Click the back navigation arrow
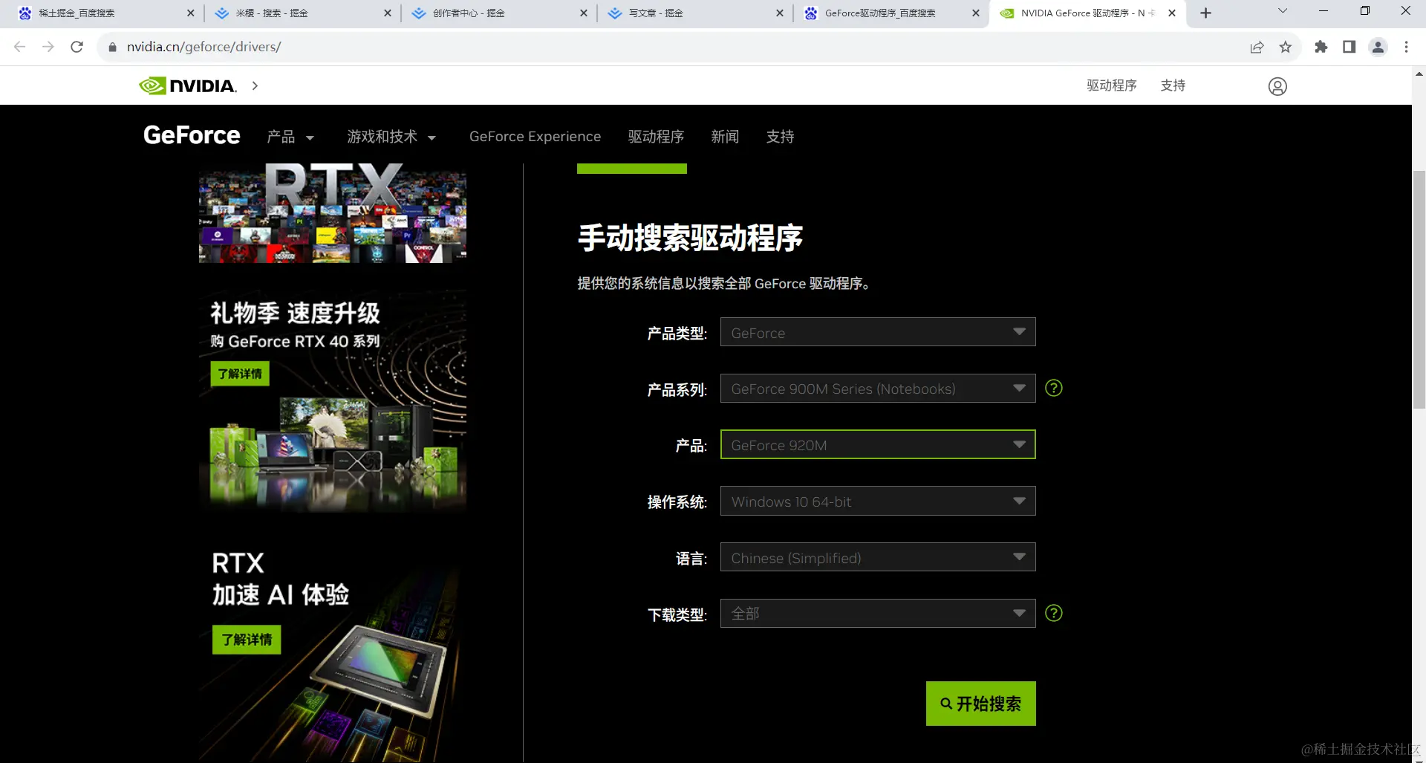1426x763 pixels. pyautogui.click(x=20, y=47)
